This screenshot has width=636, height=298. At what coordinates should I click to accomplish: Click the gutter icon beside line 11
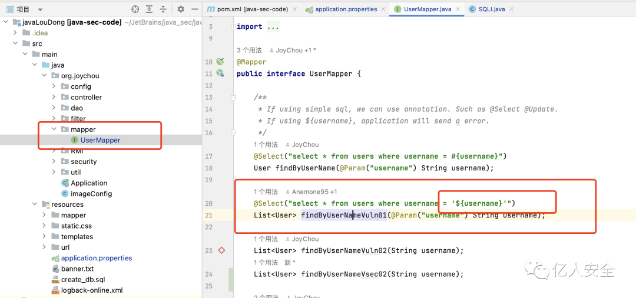[220, 73]
